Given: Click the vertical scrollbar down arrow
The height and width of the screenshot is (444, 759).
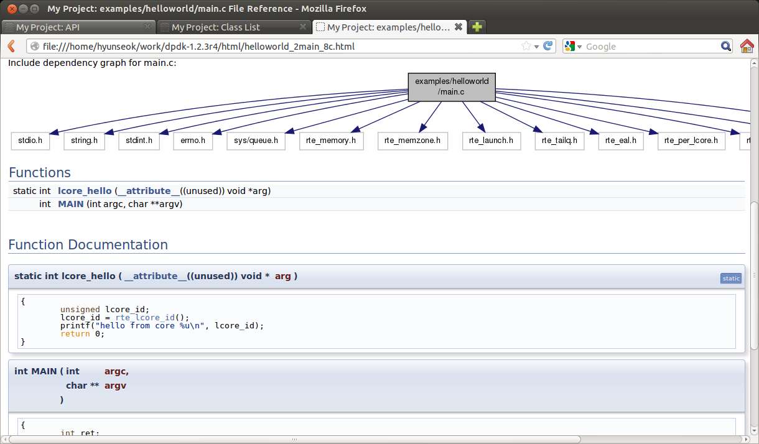Looking at the screenshot, I should point(754,430).
